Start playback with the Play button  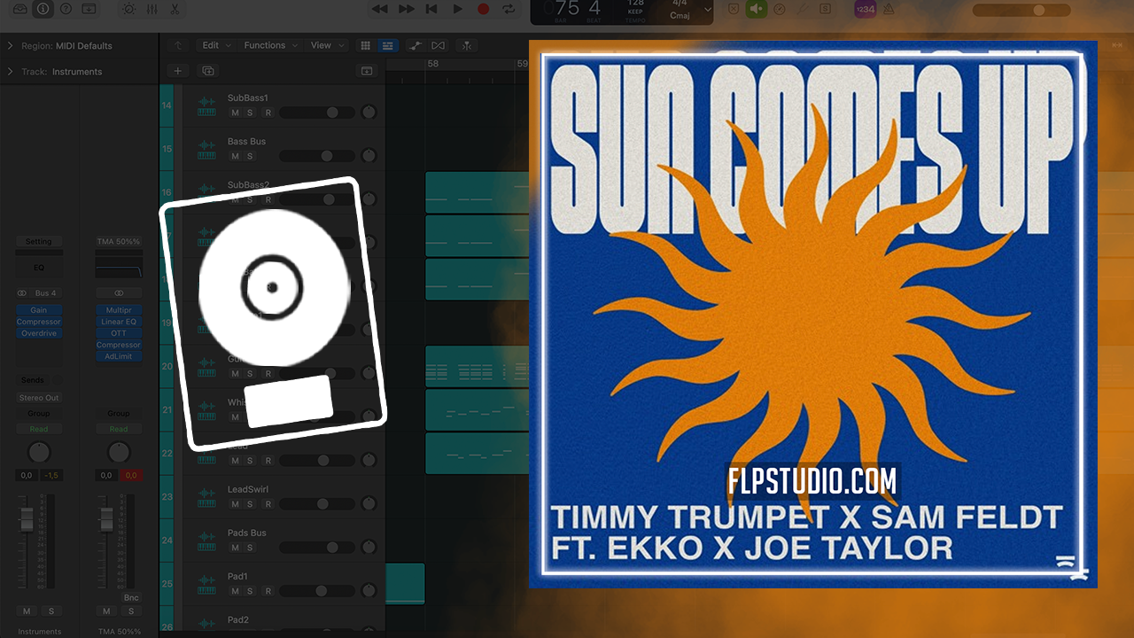click(x=457, y=9)
